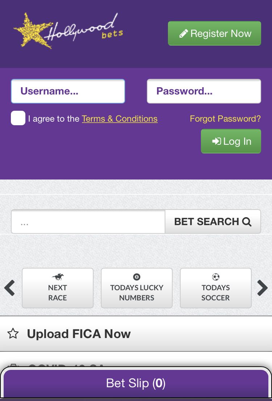The height and width of the screenshot is (401, 272).
Task: Click the lucky numbers ball icon
Action: coord(137,277)
